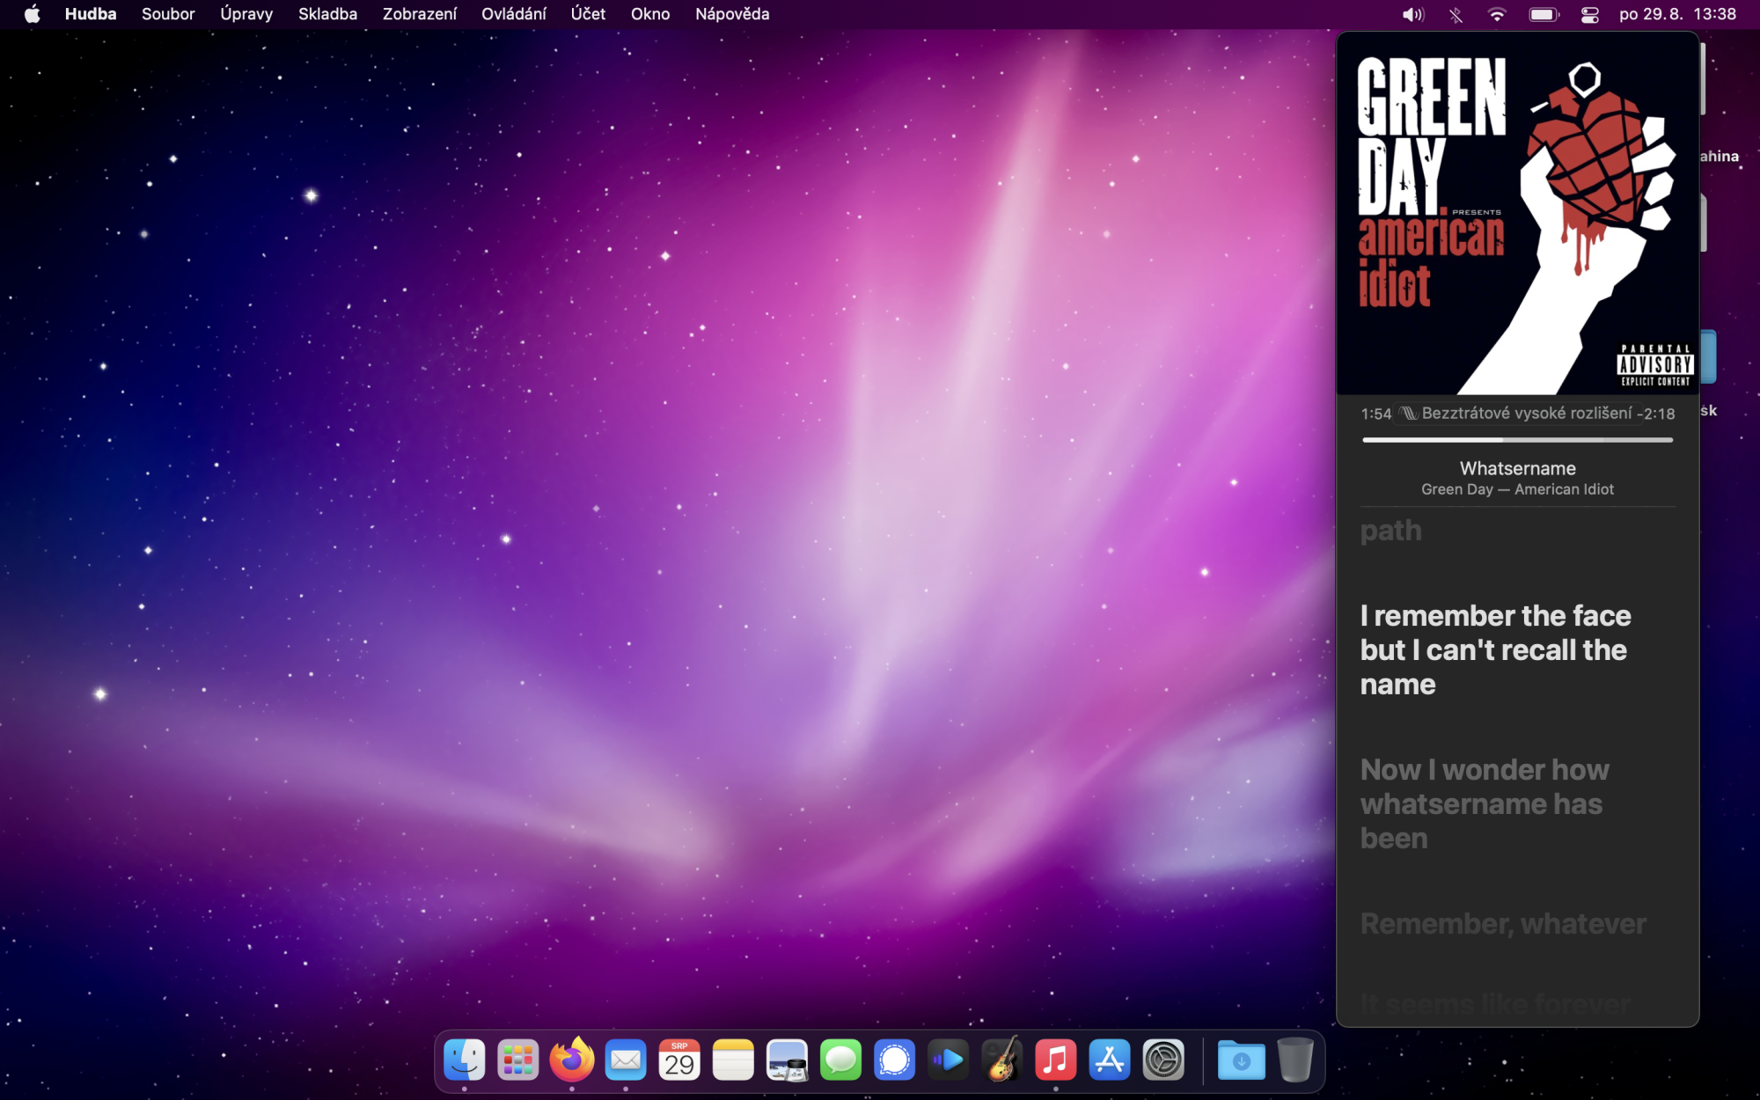
Task: Open Launchpad from the Dock
Action: coord(517,1060)
